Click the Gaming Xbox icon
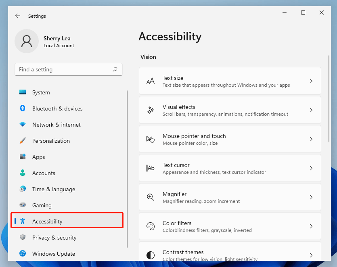Screen dimensions: 337x267 coord(23,205)
